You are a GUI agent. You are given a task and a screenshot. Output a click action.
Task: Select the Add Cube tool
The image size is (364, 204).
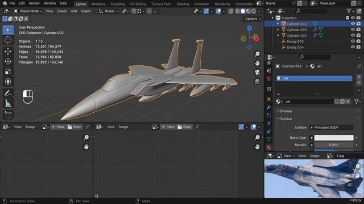[8, 114]
